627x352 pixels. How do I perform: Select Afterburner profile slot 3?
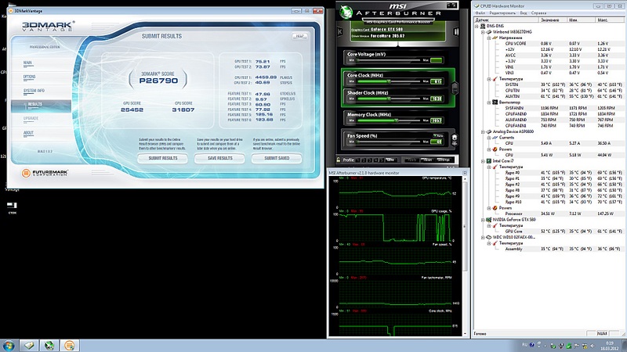[x=370, y=160]
